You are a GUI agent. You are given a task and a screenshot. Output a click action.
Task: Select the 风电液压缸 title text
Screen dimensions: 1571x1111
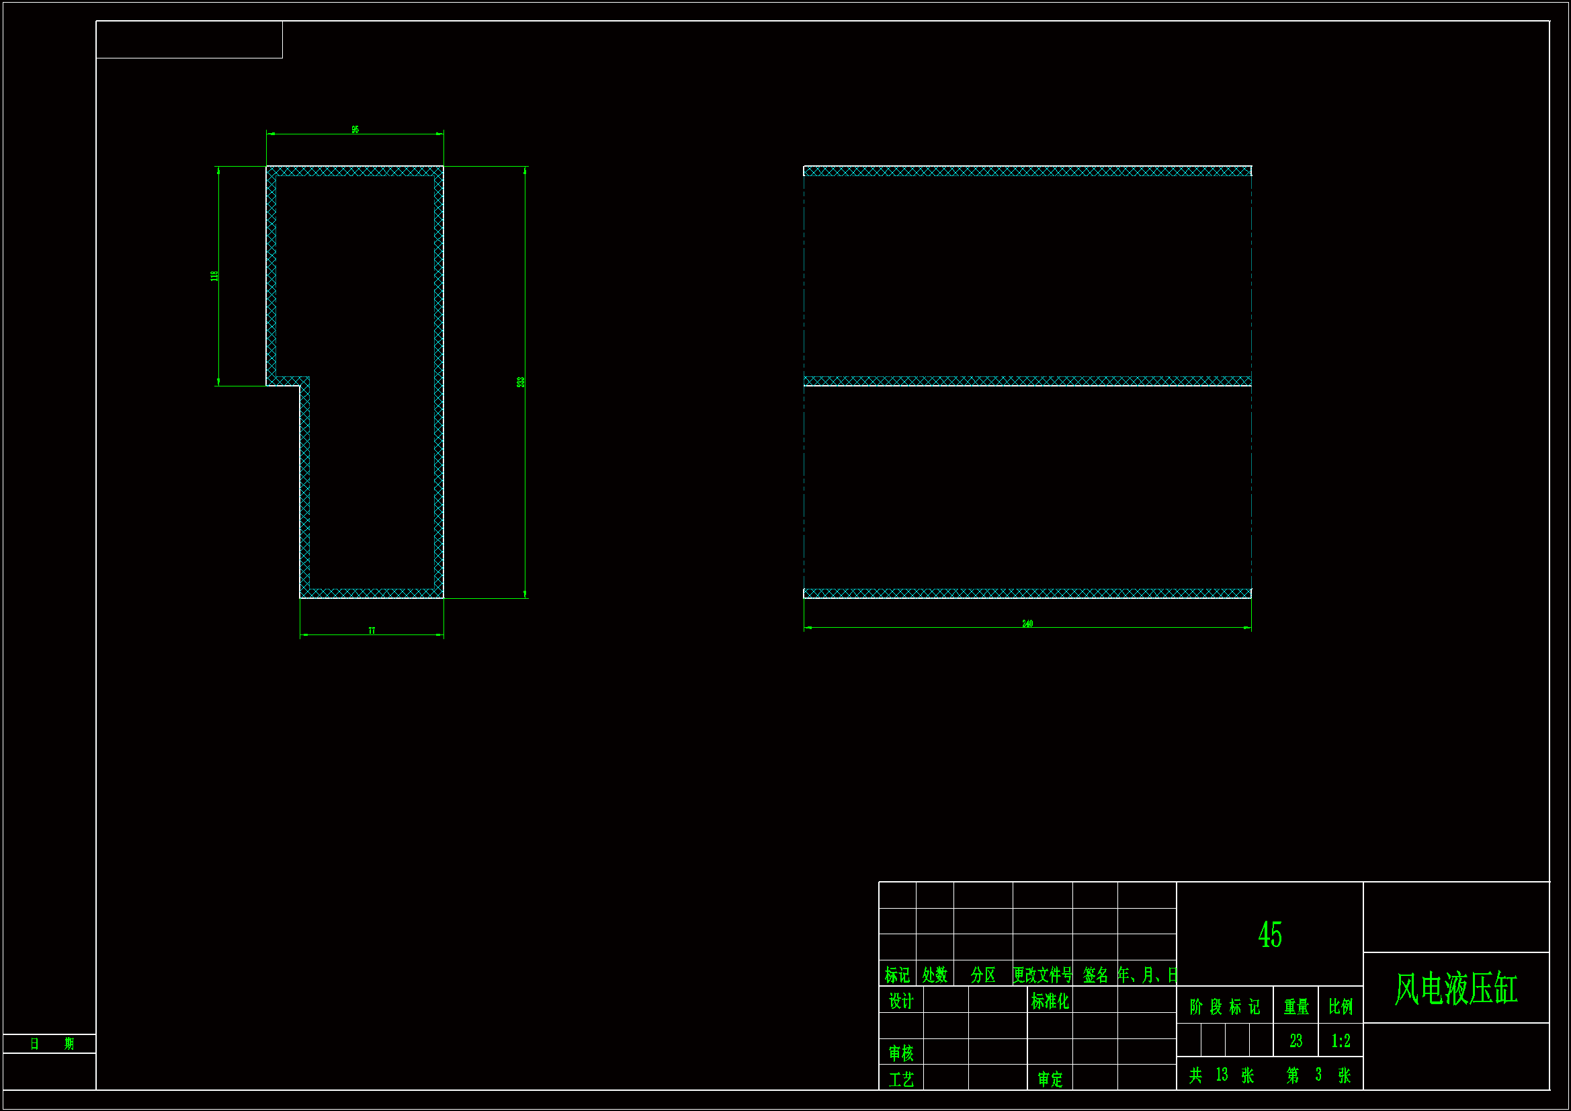[1455, 989]
